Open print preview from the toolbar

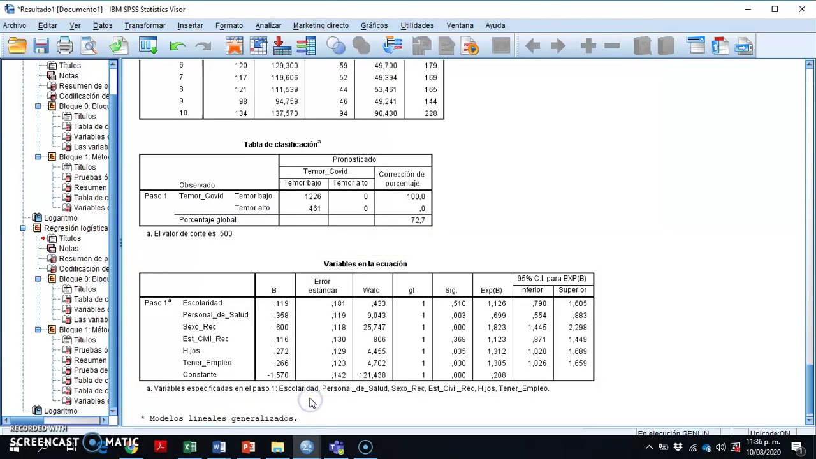click(x=89, y=45)
